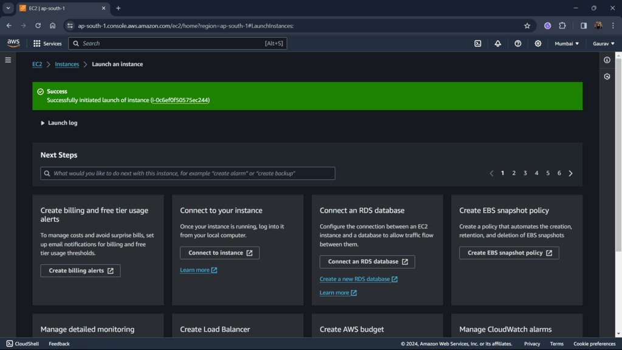The image size is (622, 350).
Task: Open the Gaurav account dropdown
Action: point(603,44)
